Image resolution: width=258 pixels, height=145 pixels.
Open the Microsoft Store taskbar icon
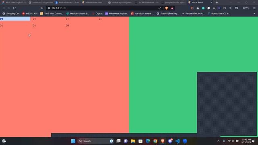click(140, 141)
